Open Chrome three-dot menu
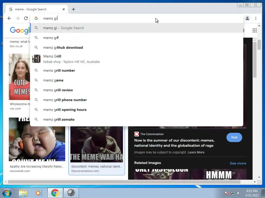The width and height of the screenshot is (265, 198). pyautogui.click(x=256, y=18)
